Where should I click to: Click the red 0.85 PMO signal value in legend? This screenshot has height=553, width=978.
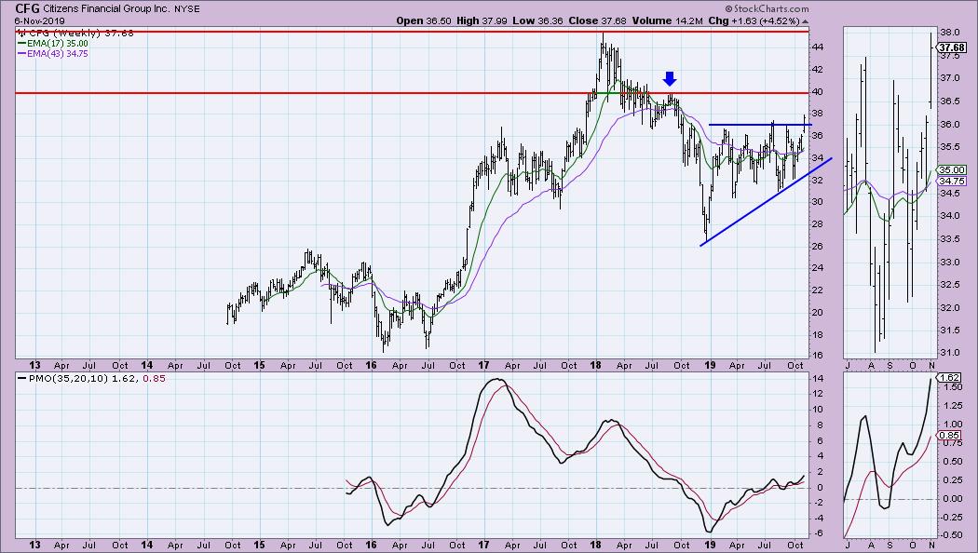(154, 378)
